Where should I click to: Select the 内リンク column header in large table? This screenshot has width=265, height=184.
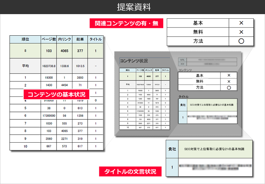pyautogui.click(x=64, y=39)
